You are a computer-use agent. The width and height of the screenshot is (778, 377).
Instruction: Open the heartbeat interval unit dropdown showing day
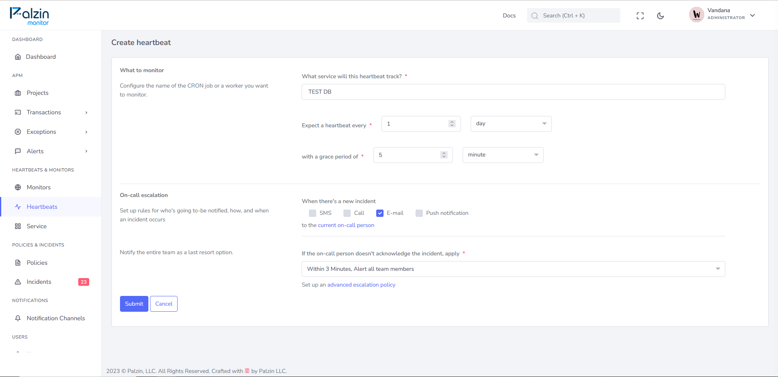coord(511,124)
